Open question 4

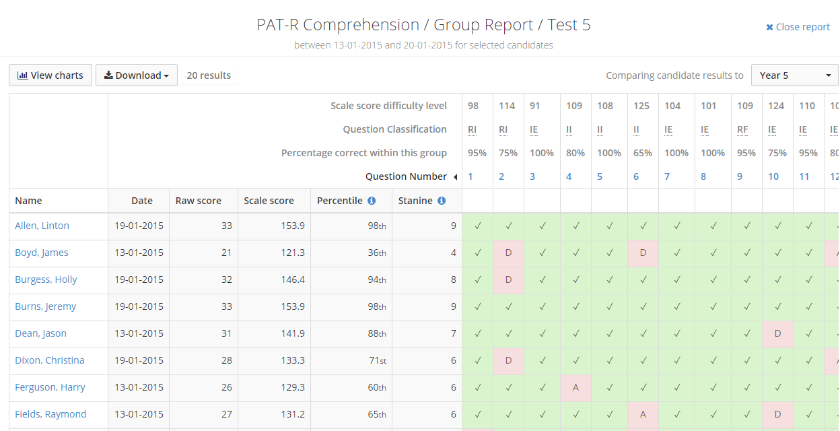569,176
